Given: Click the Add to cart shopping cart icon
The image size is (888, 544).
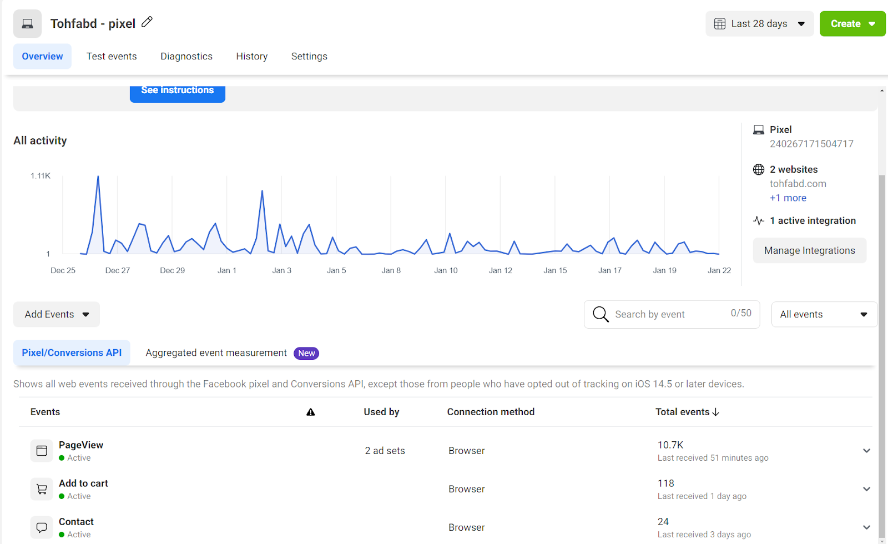Looking at the screenshot, I should pyautogui.click(x=42, y=489).
